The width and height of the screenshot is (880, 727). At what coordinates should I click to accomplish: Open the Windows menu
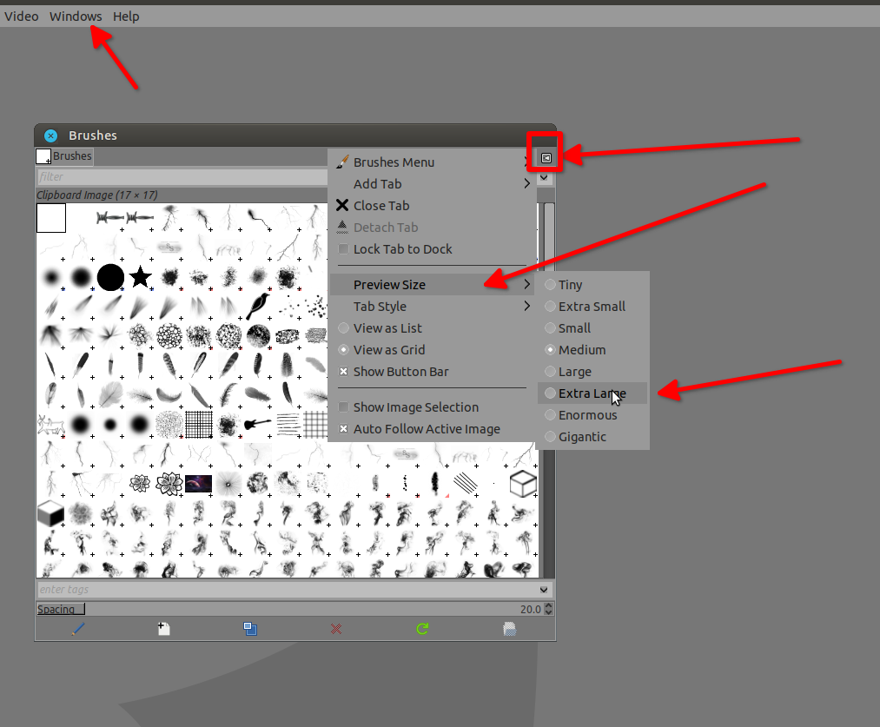[76, 17]
